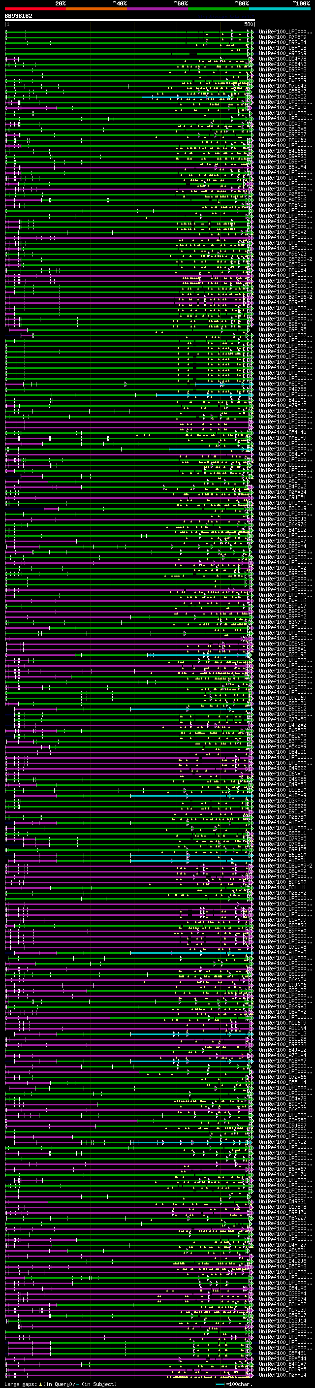
Task: Open entry UniRef100_Q23LR2
Action: (283, 655)
